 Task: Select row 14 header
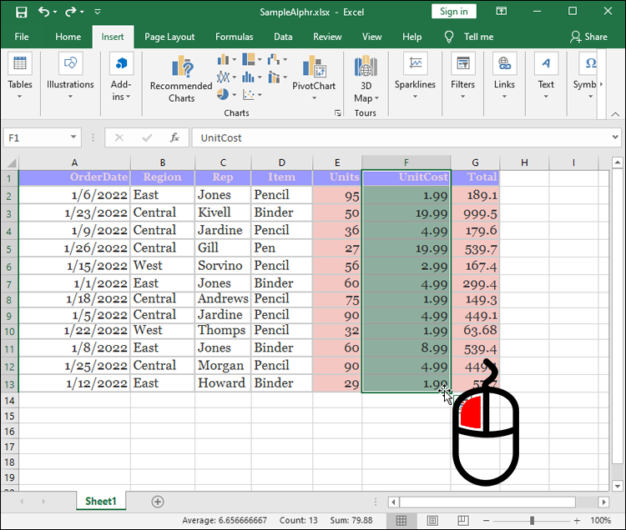point(9,401)
